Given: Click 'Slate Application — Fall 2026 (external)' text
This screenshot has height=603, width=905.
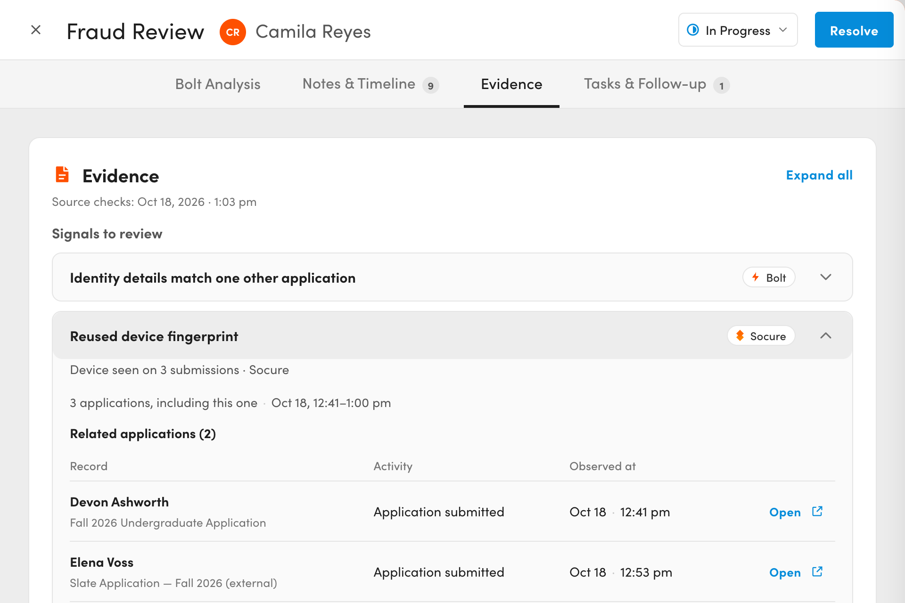Looking at the screenshot, I should 173,583.
